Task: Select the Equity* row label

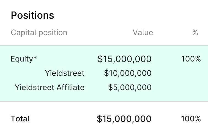Action: (x=24, y=59)
